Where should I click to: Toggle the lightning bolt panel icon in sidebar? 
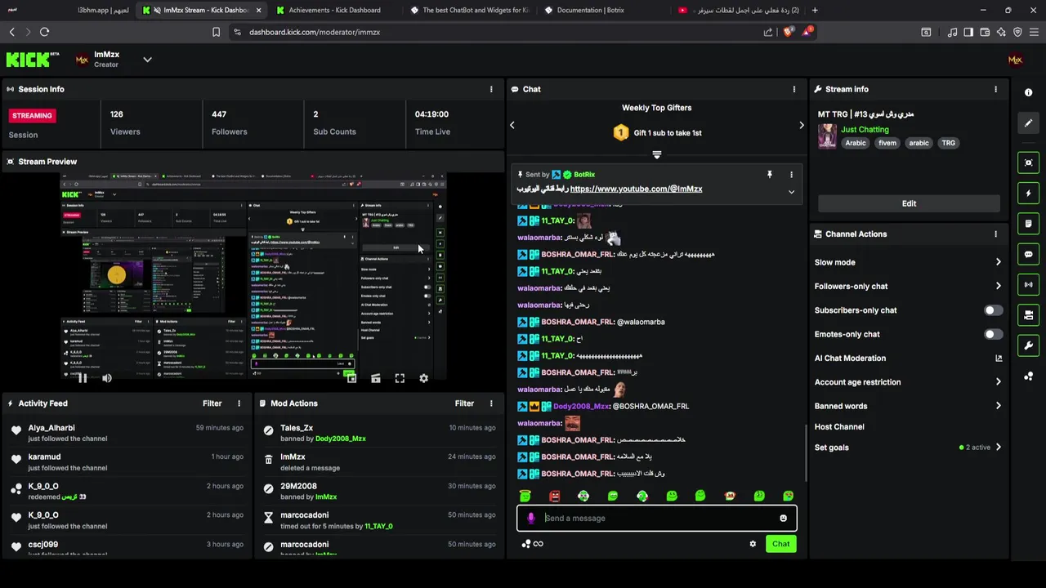click(1029, 194)
